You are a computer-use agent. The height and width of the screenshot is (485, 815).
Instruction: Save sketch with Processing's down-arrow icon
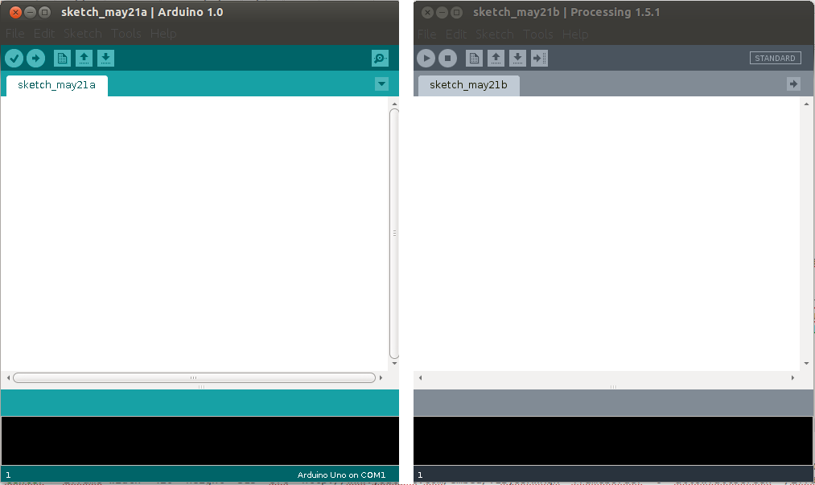pos(517,58)
